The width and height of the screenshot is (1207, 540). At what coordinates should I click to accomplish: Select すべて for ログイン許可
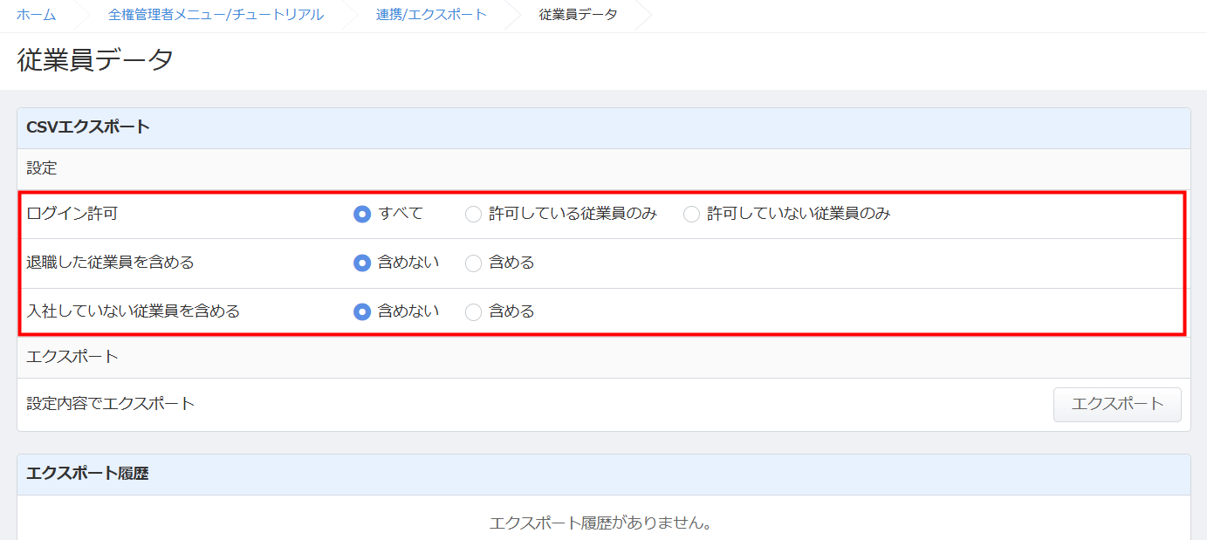pos(362,214)
